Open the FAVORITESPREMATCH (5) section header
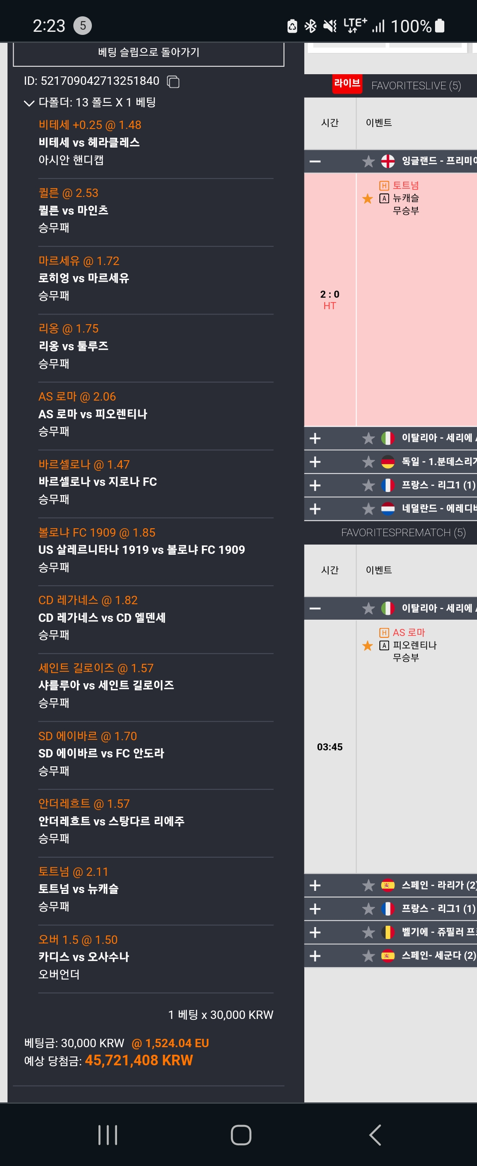The image size is (477, 1166). pyautogui.click(x=403, y=533)
